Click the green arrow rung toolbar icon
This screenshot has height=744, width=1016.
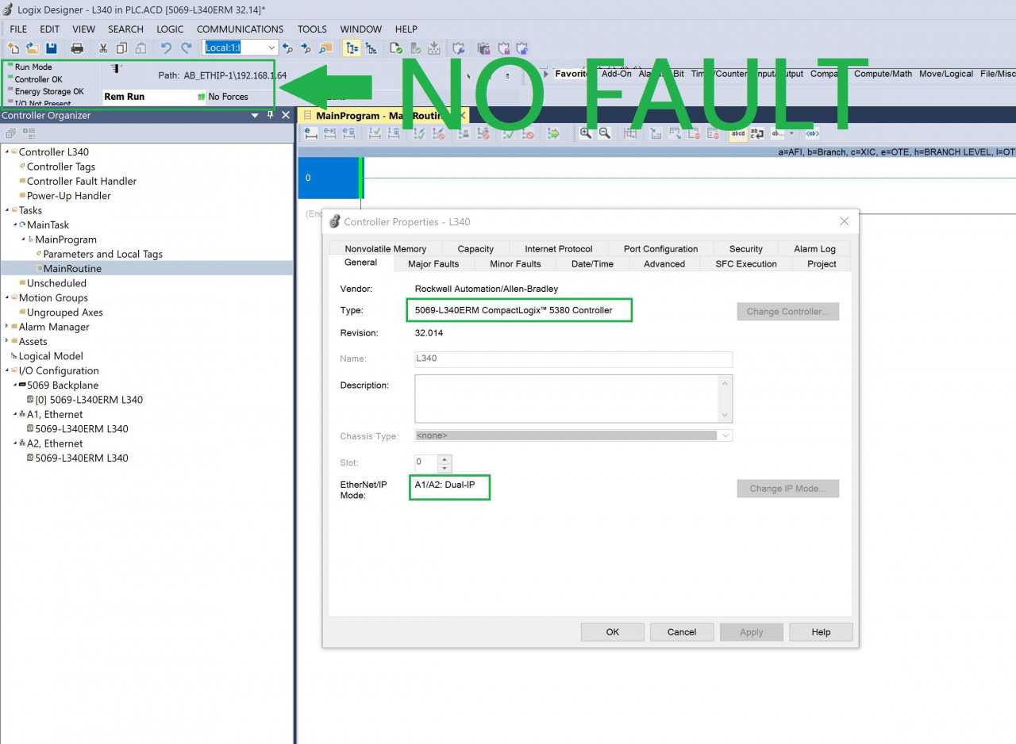[554, 133]
